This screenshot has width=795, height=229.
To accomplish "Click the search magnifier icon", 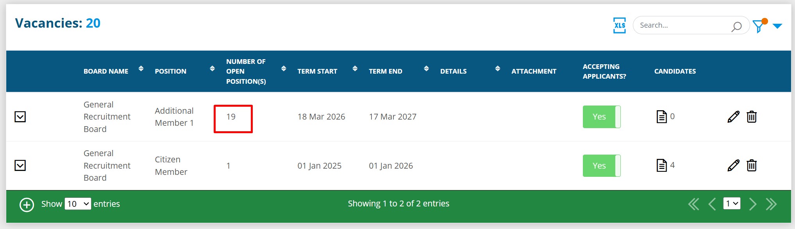I will click(736, 26).
